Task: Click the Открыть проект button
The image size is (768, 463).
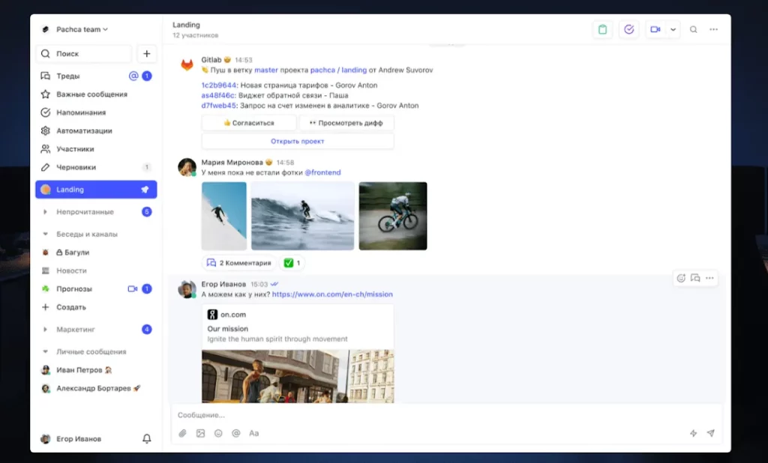Action: 297,141
